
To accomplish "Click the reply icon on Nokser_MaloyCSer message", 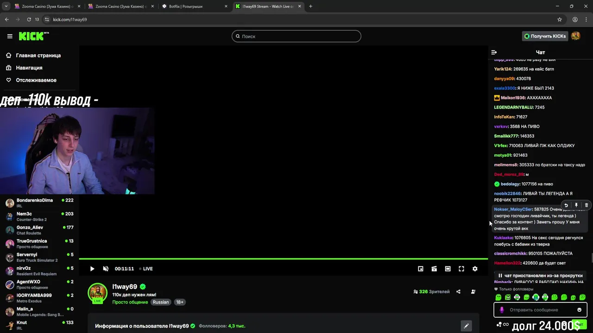I will click(x=566, y=205).
